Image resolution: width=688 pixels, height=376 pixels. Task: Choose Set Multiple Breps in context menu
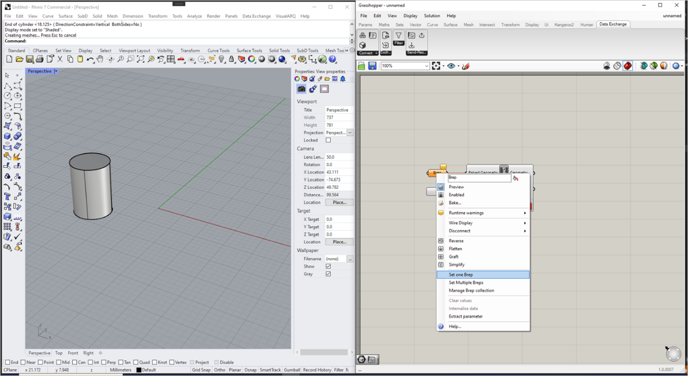coord(483,283)
